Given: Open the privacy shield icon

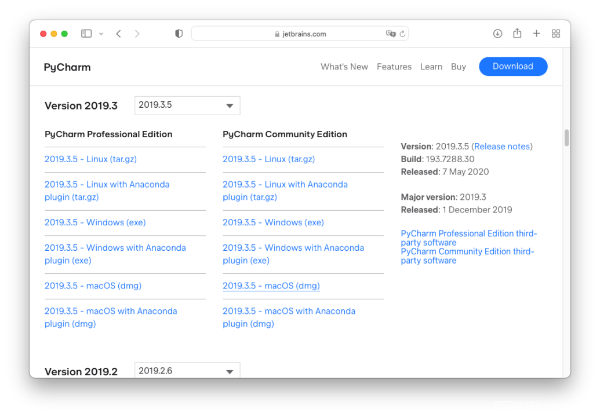Looking at the screenshot, I should (179, 34).
